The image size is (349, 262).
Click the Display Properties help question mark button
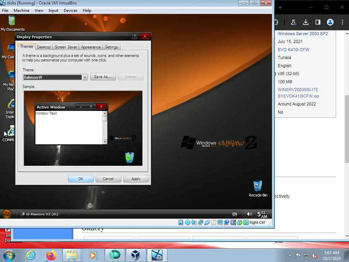pos(134,36)
